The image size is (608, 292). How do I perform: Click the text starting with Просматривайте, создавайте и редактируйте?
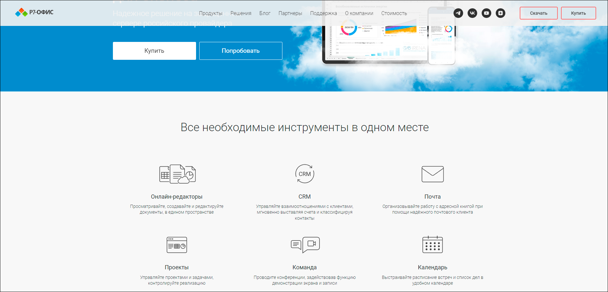click(x=177, y=209)
